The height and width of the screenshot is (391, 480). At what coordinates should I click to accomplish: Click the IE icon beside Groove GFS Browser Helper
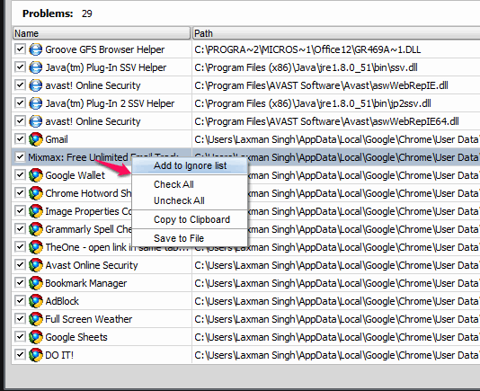coord(36,49)
